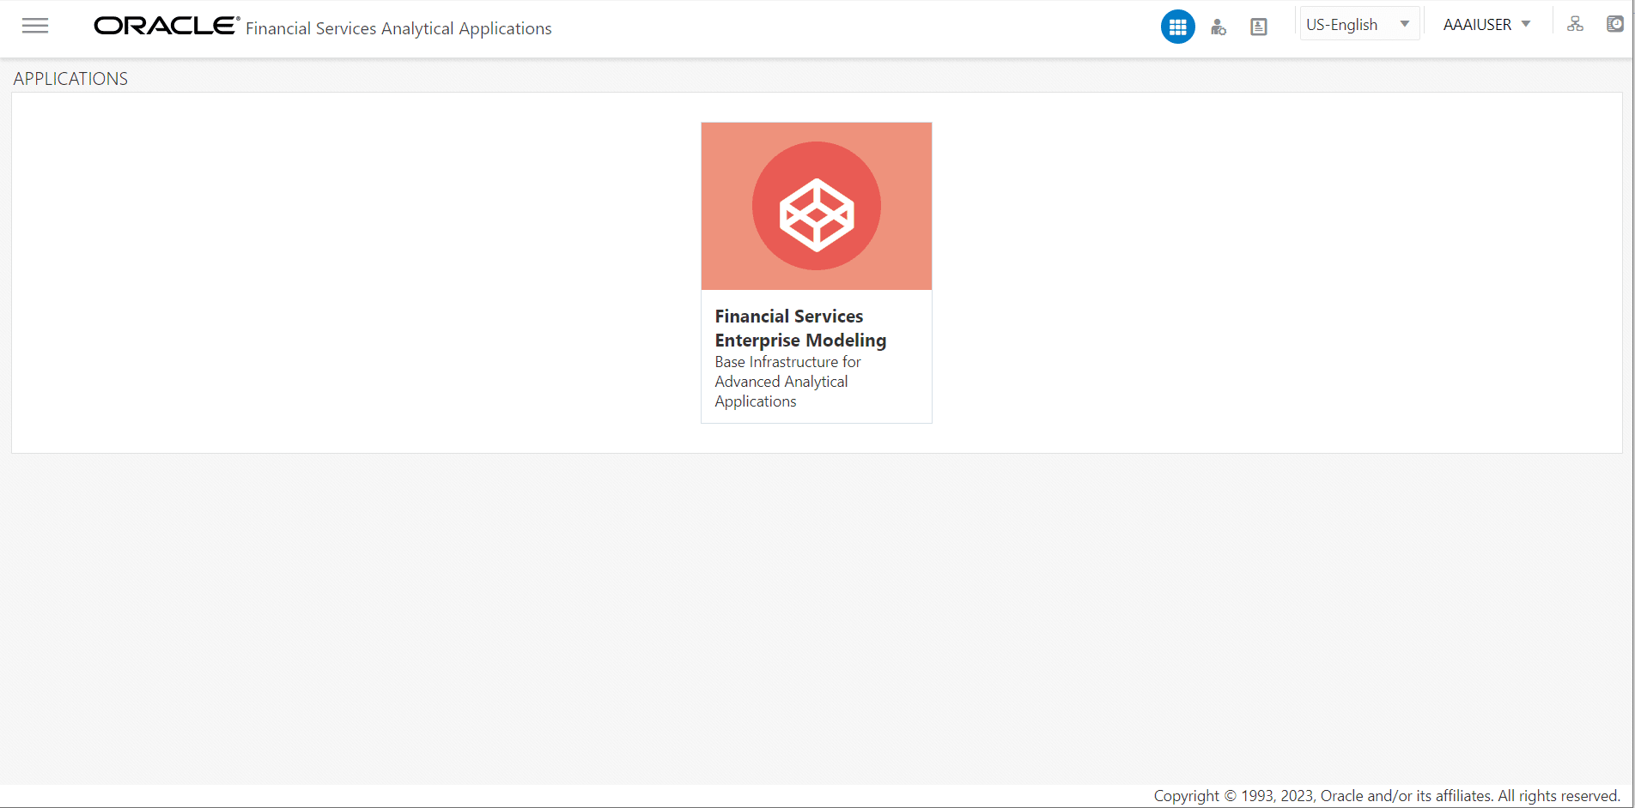Click the ID-card object administration icon
The width and height of the screenshot is (1635, 808).
point(1259,27)
